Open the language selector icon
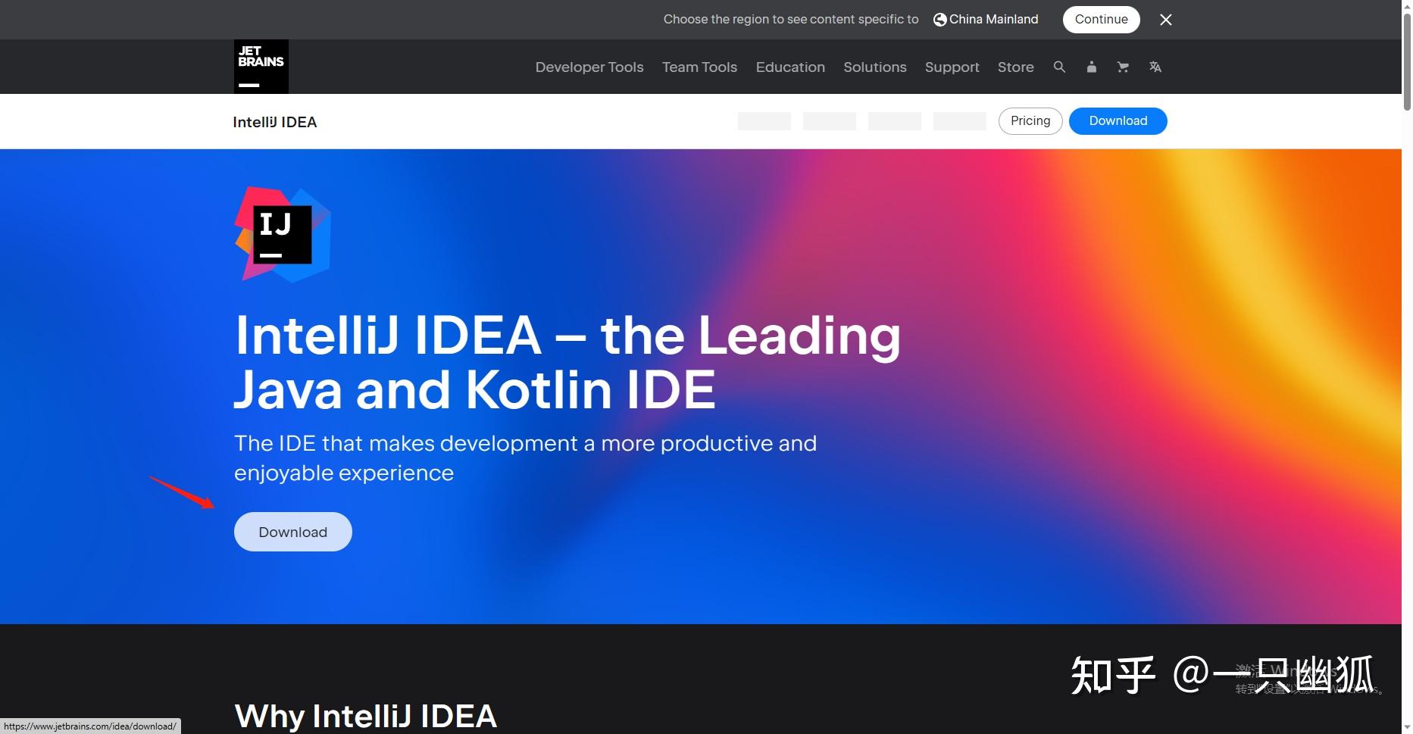The height and width of the screenshot is (734, 1413). pos(1155,67)
